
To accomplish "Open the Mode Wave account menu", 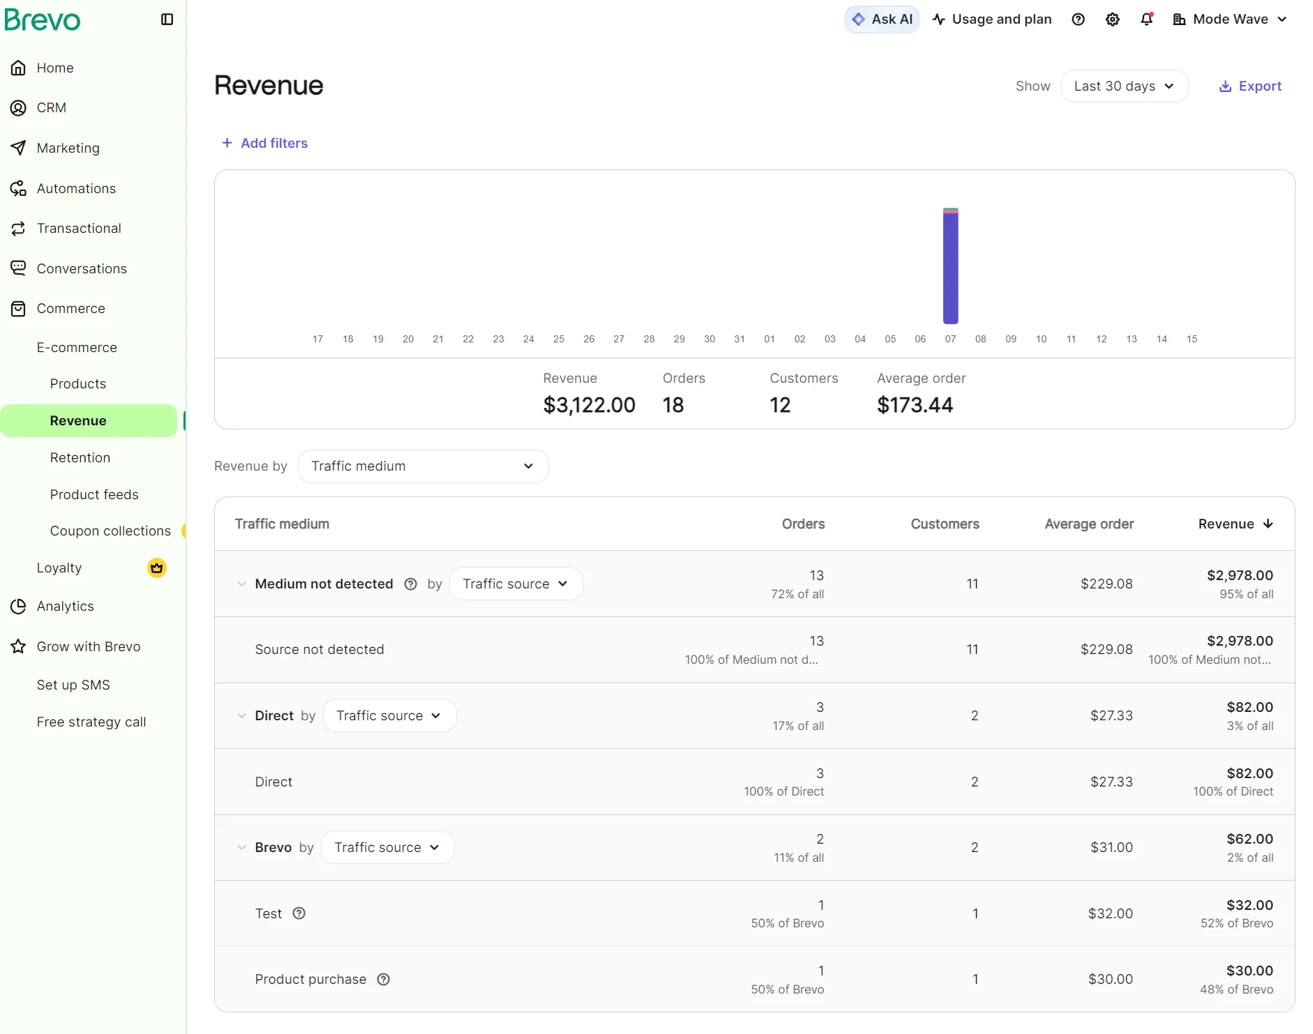I will [1230, 20].
